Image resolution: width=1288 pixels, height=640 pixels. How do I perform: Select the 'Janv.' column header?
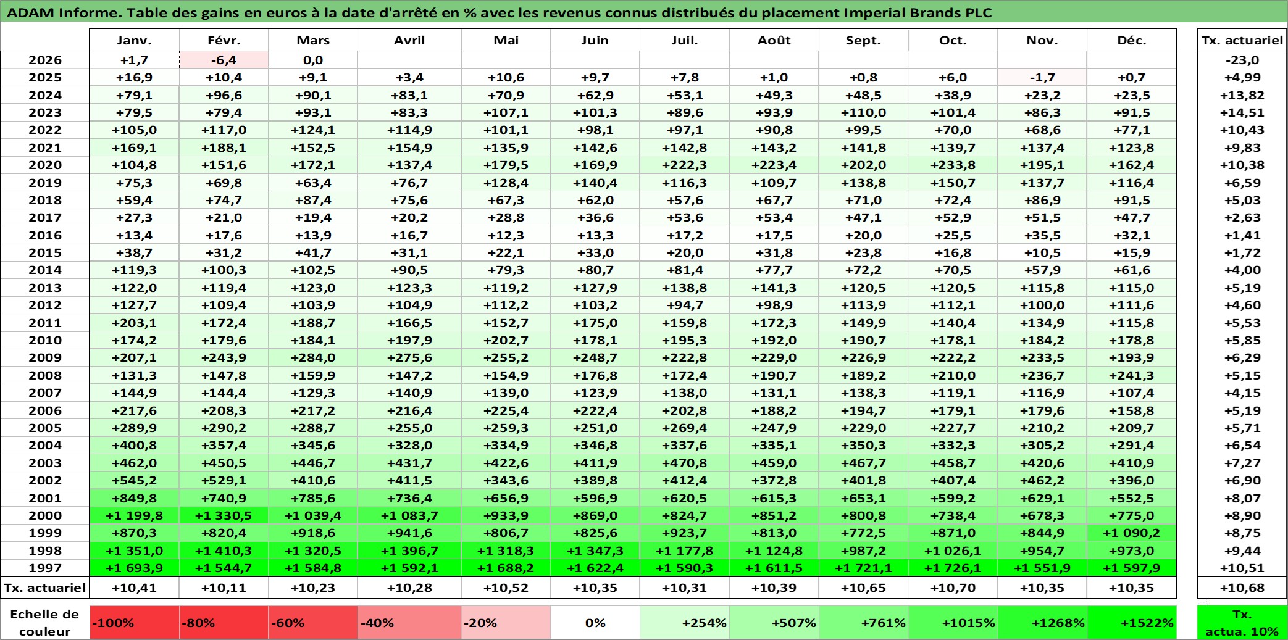click(134, 40)
